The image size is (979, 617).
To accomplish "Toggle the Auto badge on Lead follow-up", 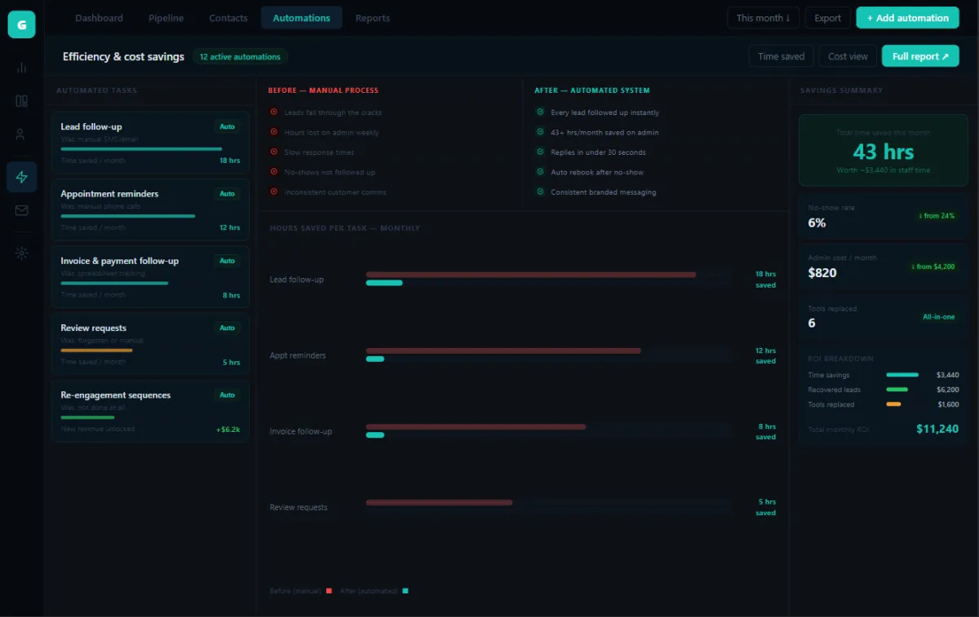I will [x=228, y=127].
